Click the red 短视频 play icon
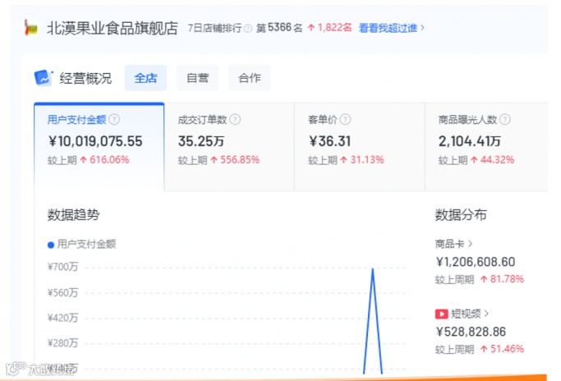This screenshot has width=561, height=381. [442, 314]
